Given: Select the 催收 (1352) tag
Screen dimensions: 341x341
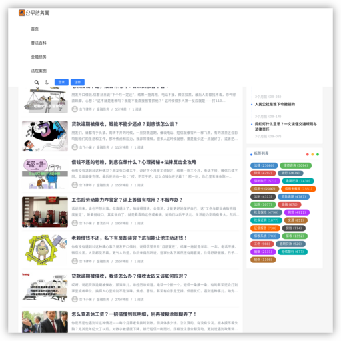Looking at the screenshot, I should click(295, 236).
